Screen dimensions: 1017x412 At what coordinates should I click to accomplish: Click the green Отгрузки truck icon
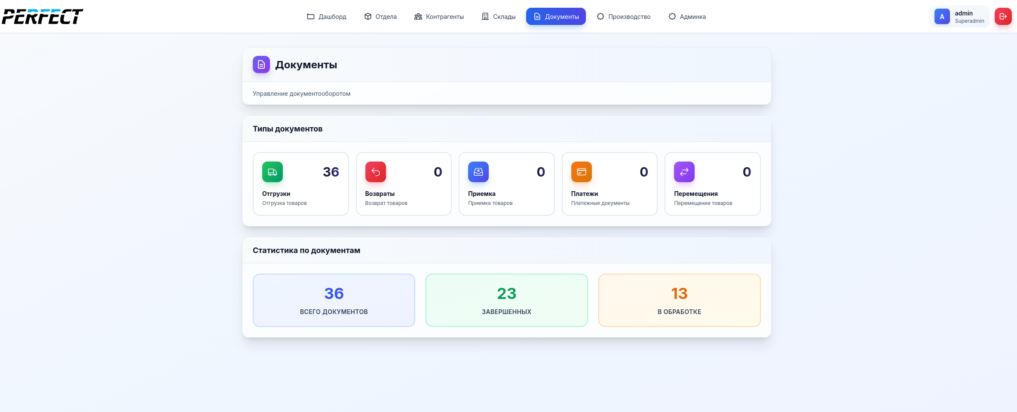(273, 172)
